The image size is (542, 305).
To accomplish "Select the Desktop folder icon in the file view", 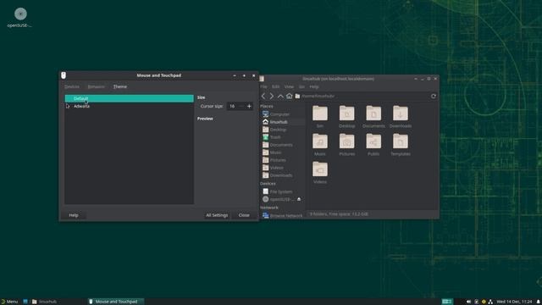I will [346, 114].
